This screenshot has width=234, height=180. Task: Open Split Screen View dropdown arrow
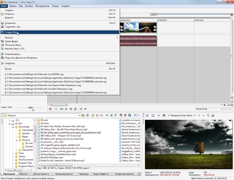click(x=169, y=115)
